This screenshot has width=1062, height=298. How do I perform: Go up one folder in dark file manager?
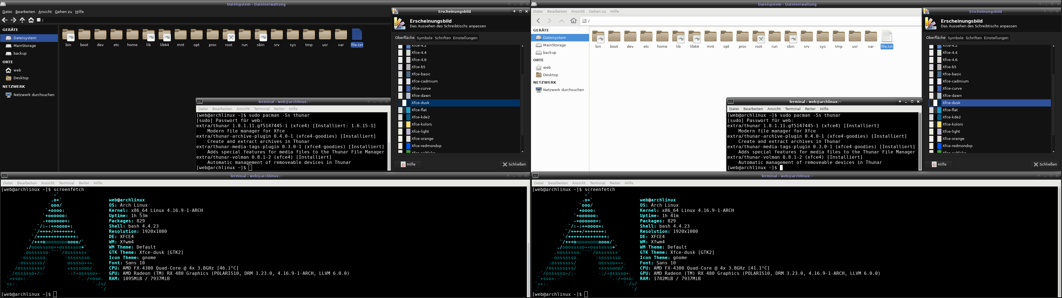22,20
